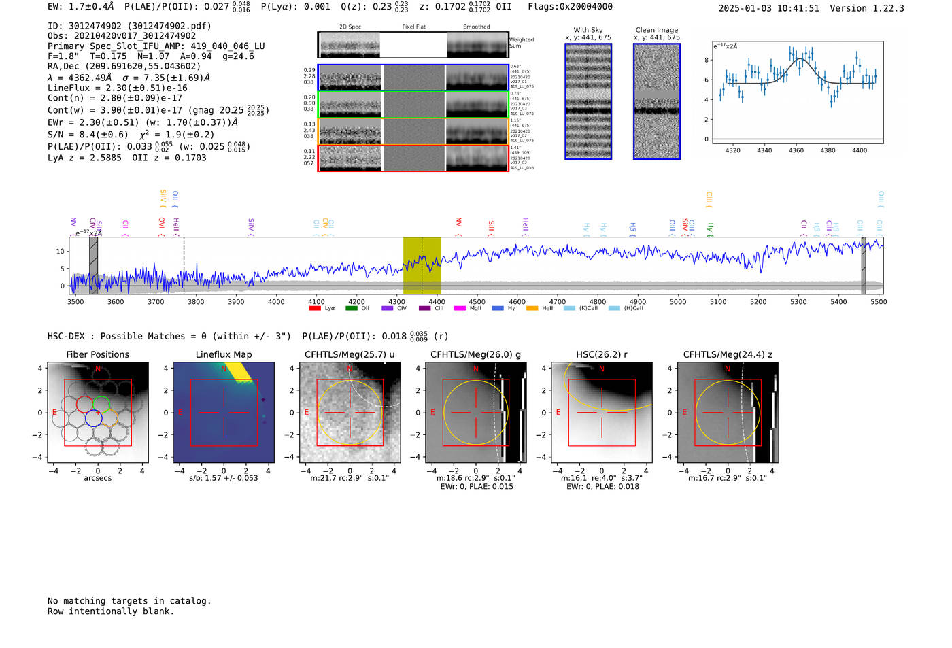Click the EWr: 0, PLAE: 0.018 label
The height and width of the screenshot is (648, 952).
click(x=602, y=487)
